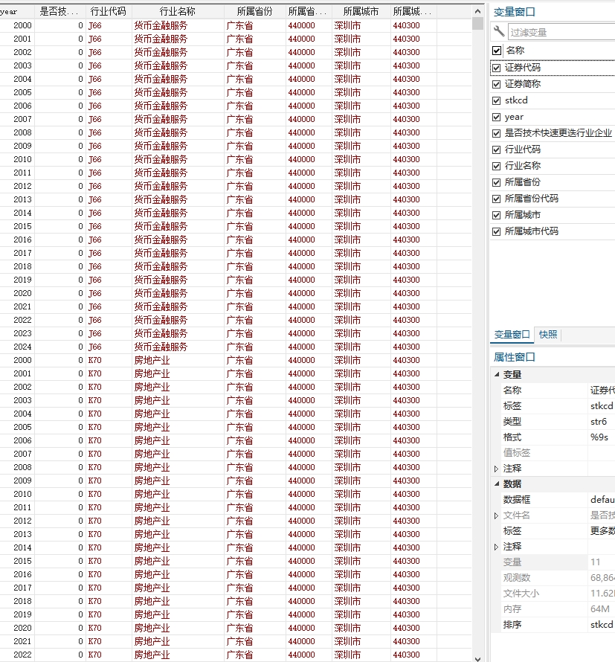
Task: Uncheck the 证券简称 variable checkbox
Action: [497, 84]
